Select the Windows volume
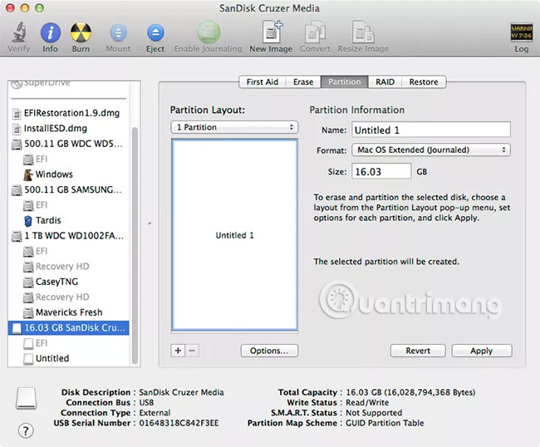540x447 pixels. click(68, 174)
